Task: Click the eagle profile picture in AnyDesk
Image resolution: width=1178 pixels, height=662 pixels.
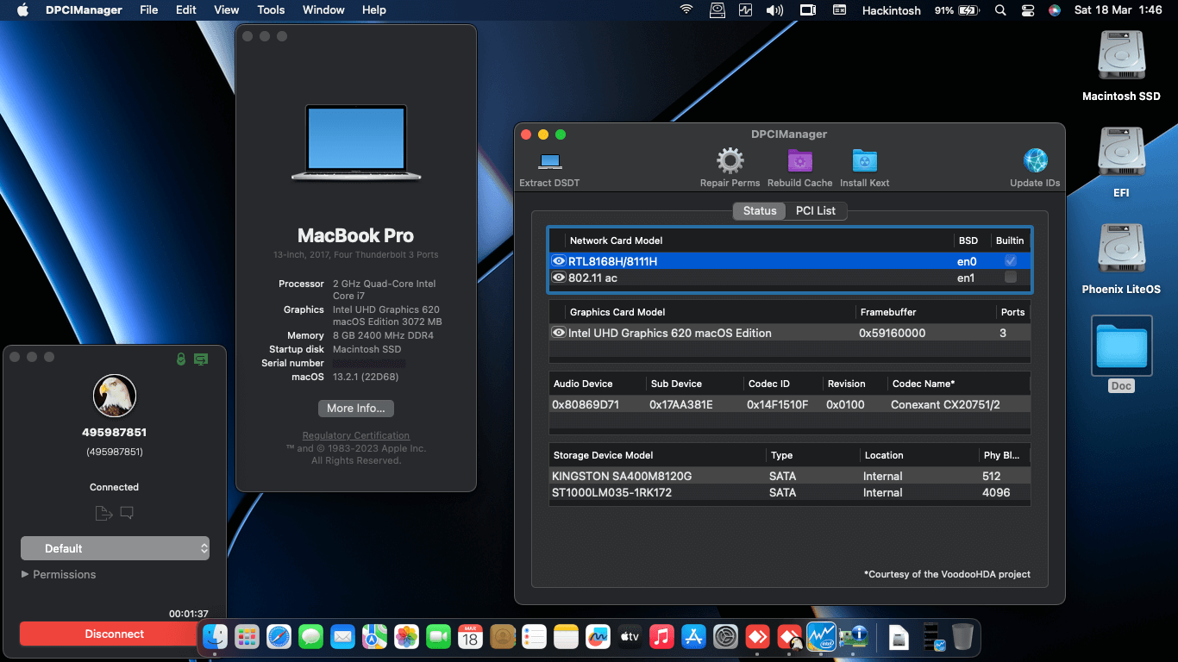Action: click(115, 397)
